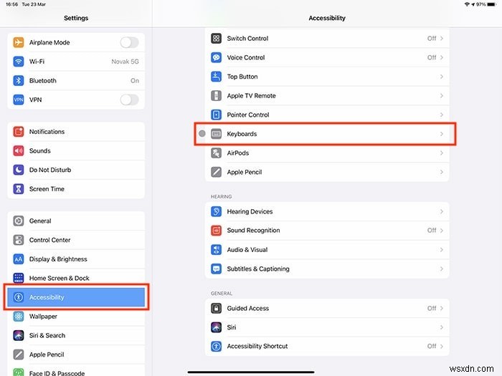This screenshot has width=502, height=376.
Task: Click the Hearing Devices row chevron
Action: pyautogui.click(x=442, y=211)
